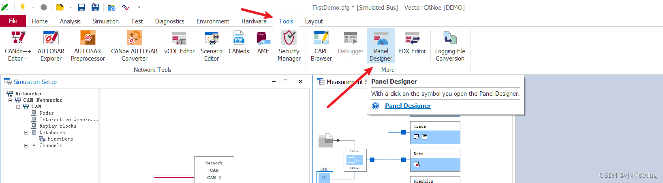Open the Scenario Editor
The width and height of the screenshot is (663, 183).
pyautogui.click(x=212, y=46)
